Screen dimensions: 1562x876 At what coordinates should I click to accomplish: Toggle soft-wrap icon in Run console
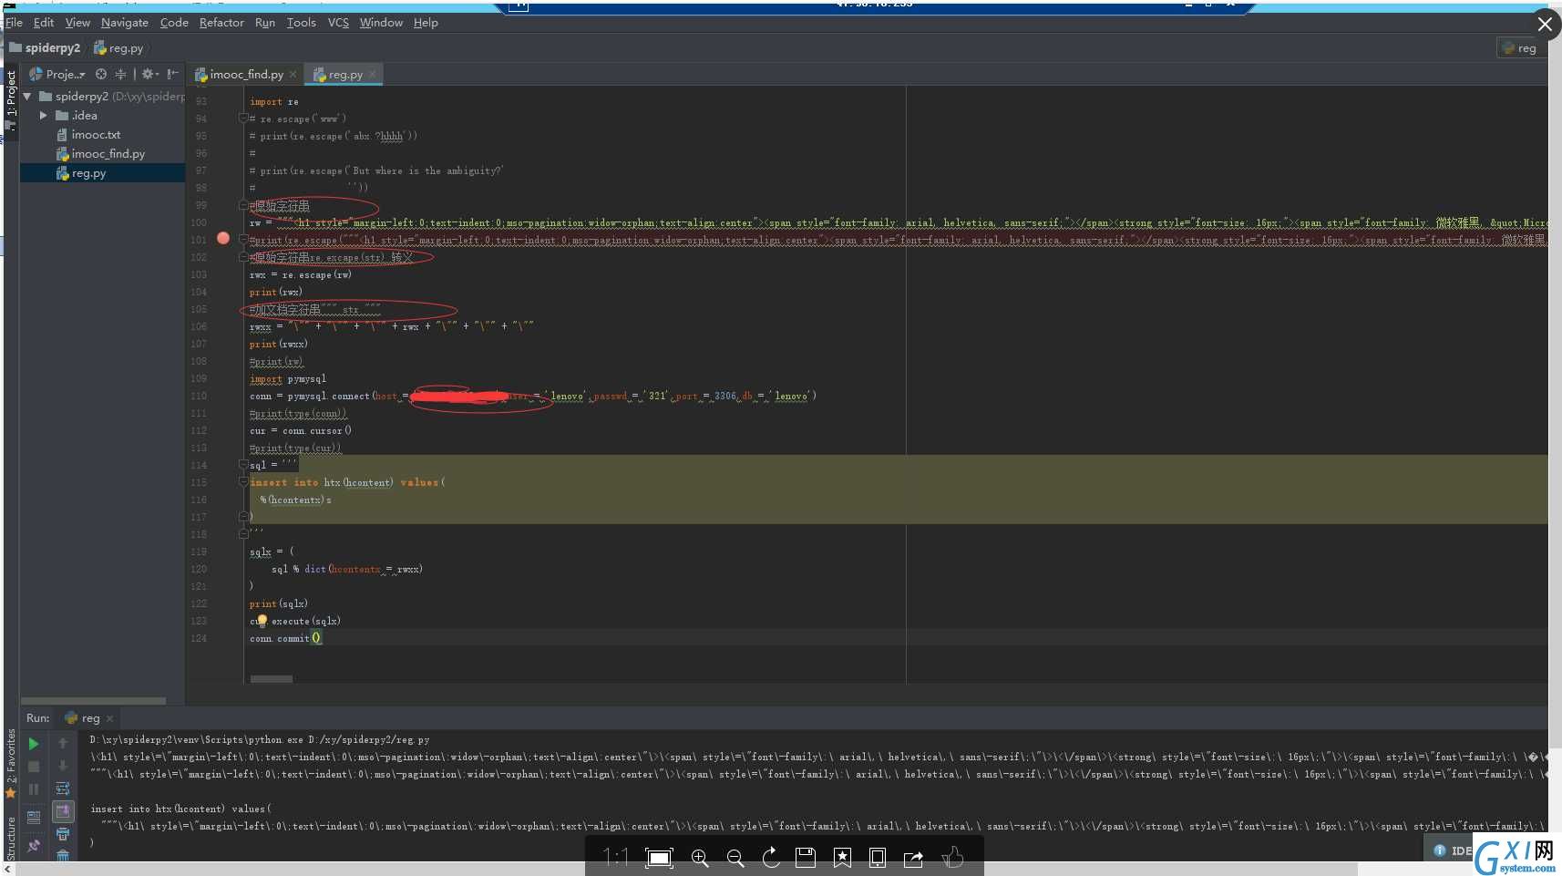[63, 789]
